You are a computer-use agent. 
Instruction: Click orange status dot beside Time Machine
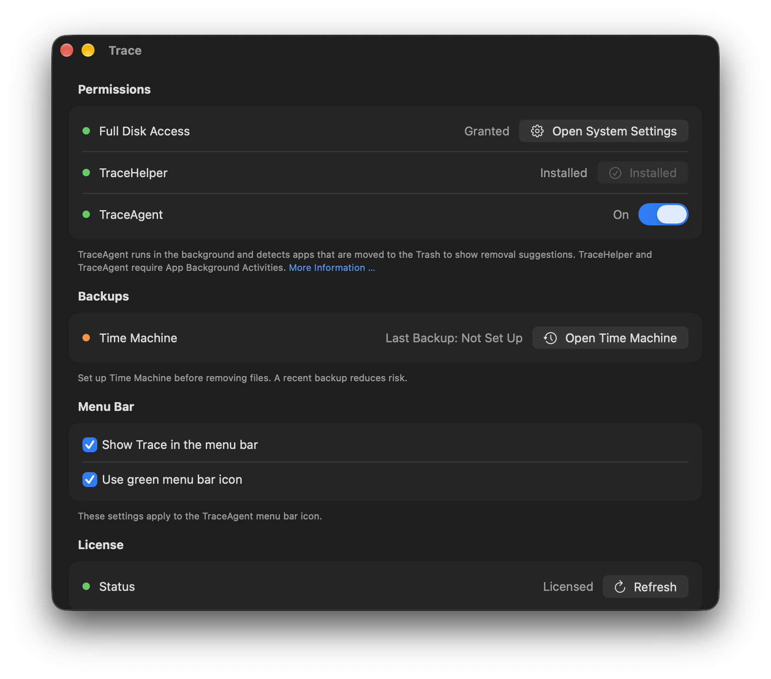[86, 338]
